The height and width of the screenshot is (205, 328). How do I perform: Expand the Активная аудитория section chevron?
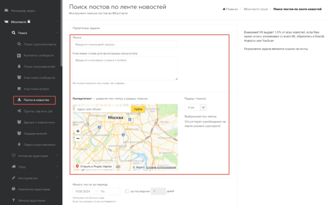click(x=57, y=155)
